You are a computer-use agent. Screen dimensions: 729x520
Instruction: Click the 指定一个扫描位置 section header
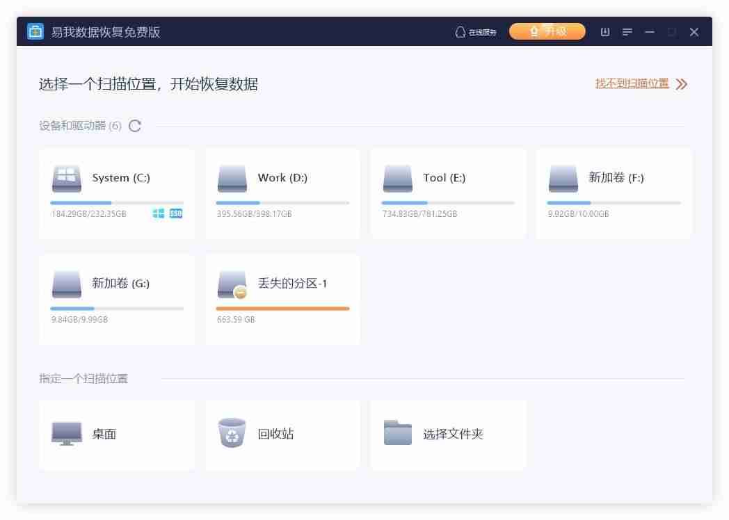pos(83,379)
